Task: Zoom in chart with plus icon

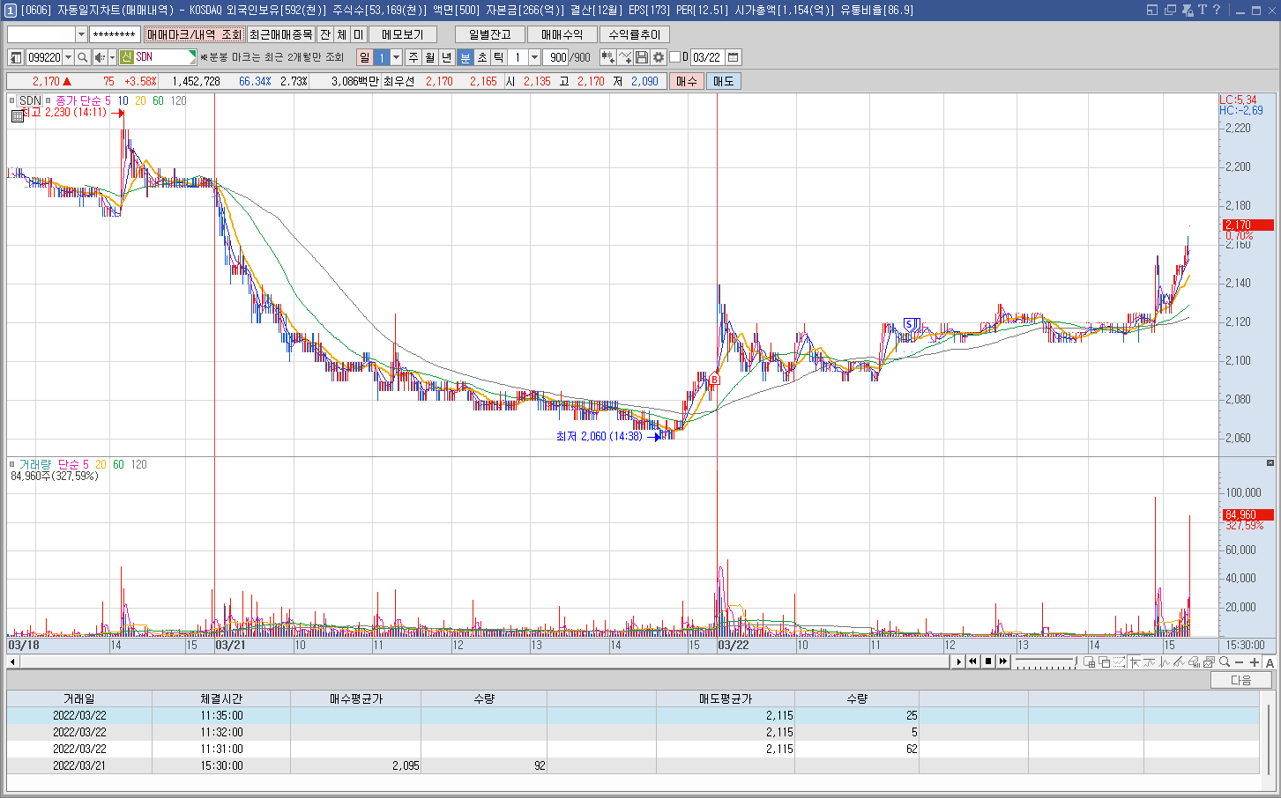Action: pos(1255,661)
